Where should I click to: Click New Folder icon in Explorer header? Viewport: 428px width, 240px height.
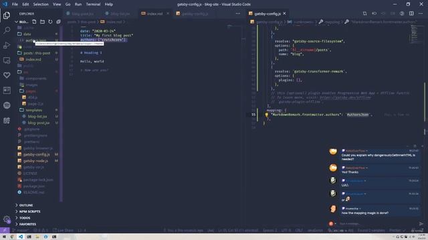point(42,21)
